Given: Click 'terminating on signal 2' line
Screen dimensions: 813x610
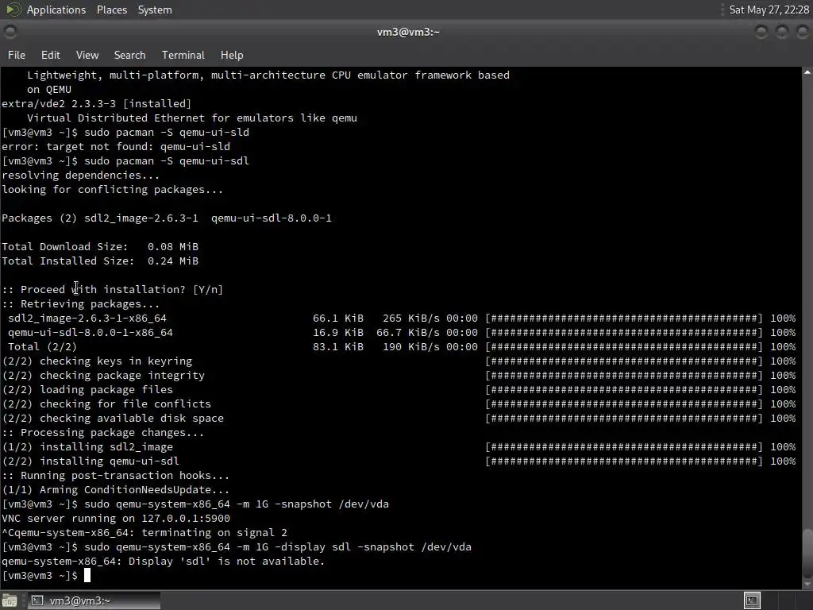Looking at the screenshot, I should pyautogui.click(x=214, y=533).
